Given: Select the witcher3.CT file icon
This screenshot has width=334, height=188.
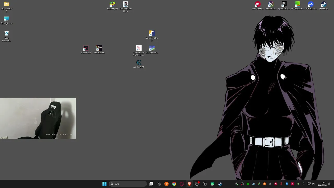Looking at the screenshot, I should [x=139, y=64].
